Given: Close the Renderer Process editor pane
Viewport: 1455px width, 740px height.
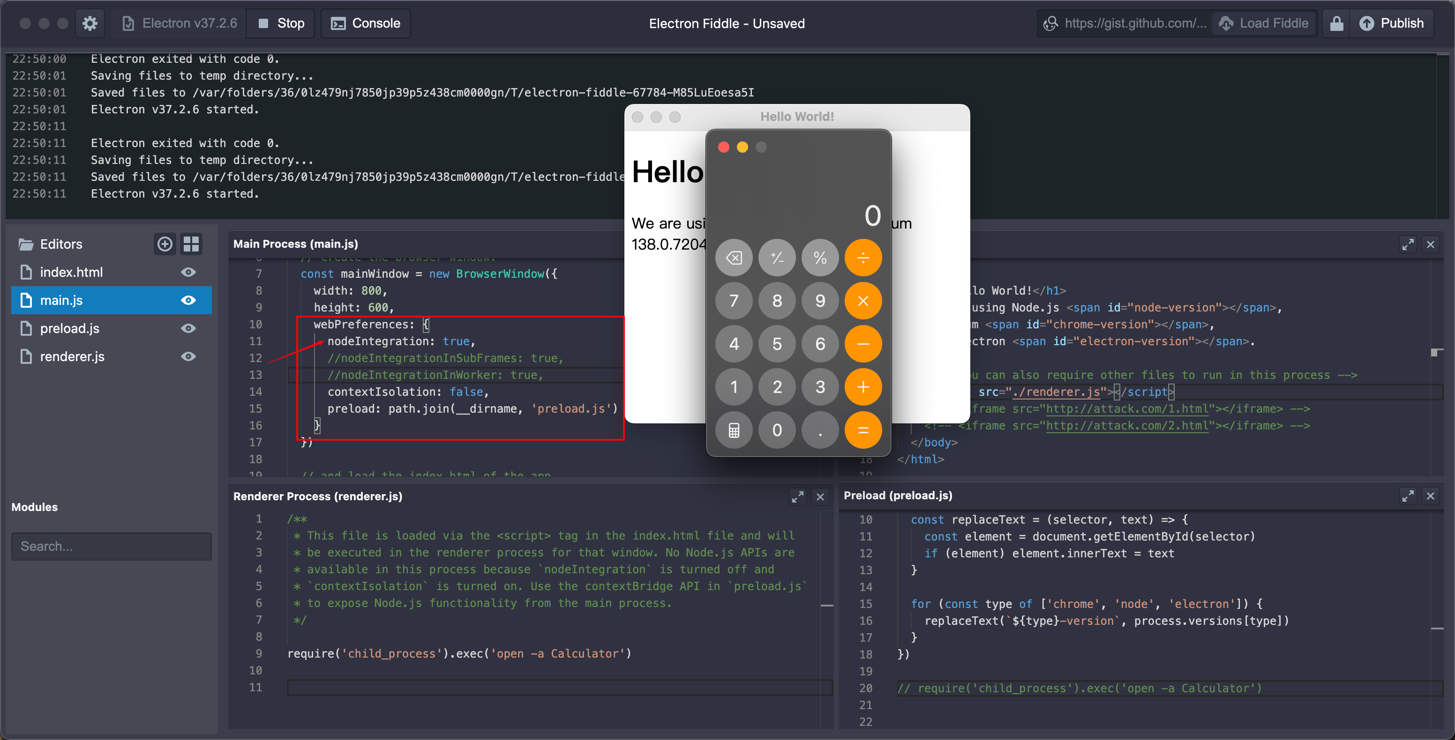Looking at the screenshot, I should 820,497.
